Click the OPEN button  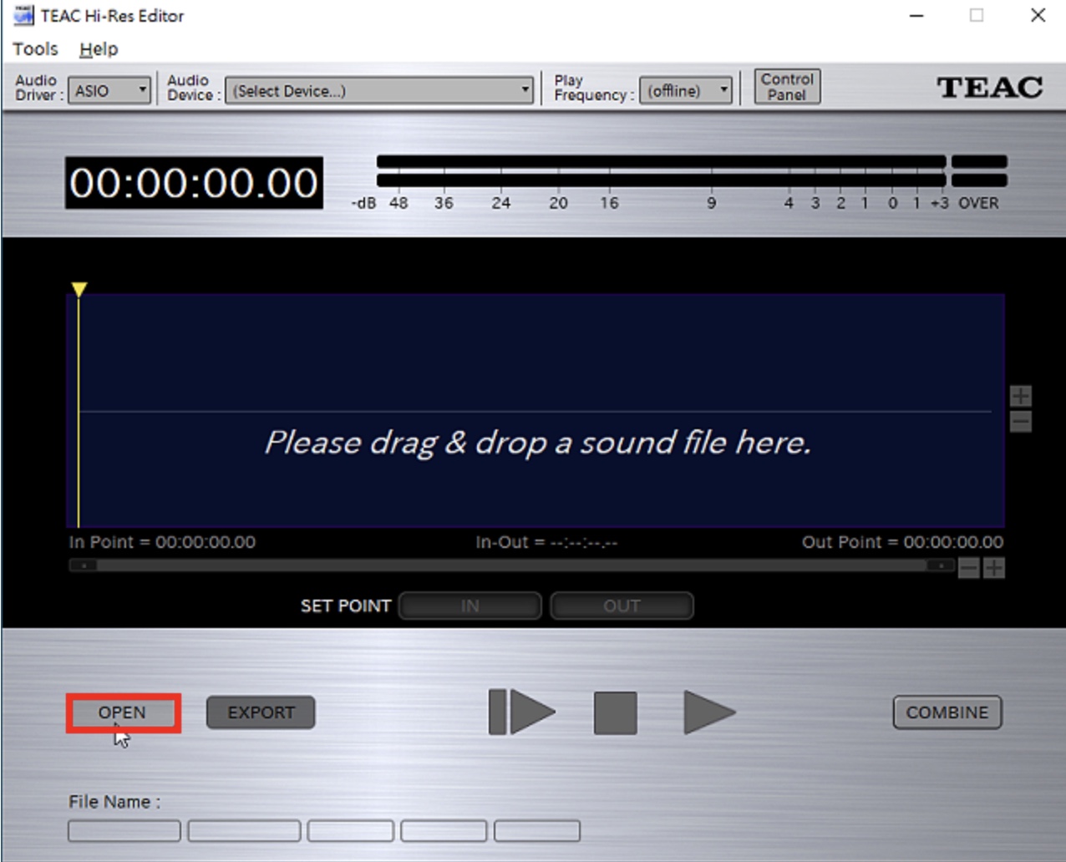[x=123, y=712]
